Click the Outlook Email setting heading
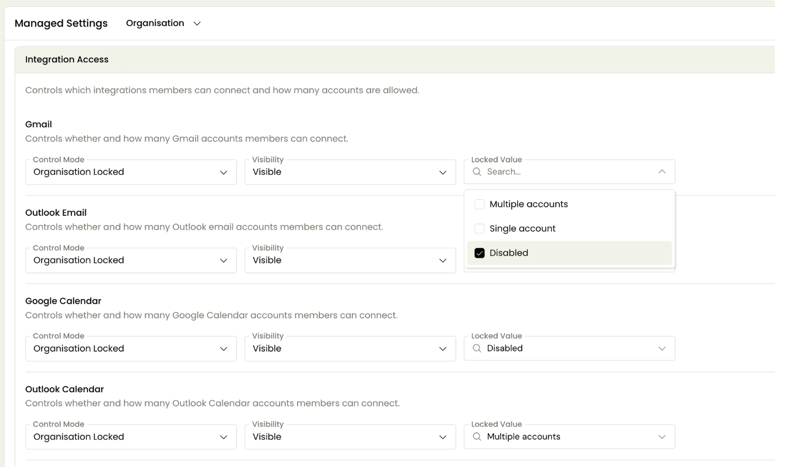The height and width of the screenshot is (467, 785). 56,213
